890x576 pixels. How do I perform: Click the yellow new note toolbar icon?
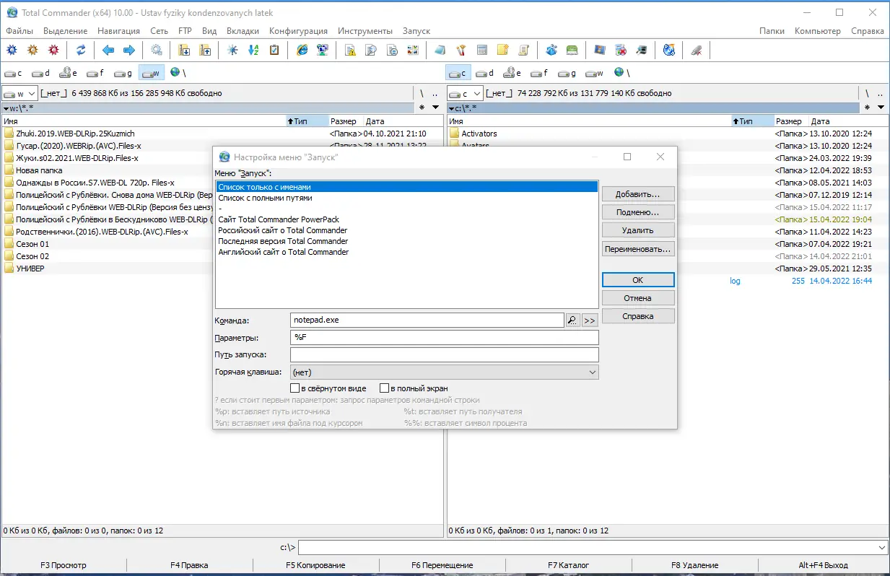tap(502, 50)
